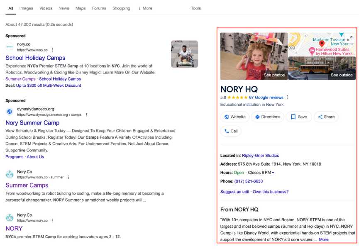Open Nory Summer Camp ad headline
Viewport: 359px width, 249px height.
(32, 123)
